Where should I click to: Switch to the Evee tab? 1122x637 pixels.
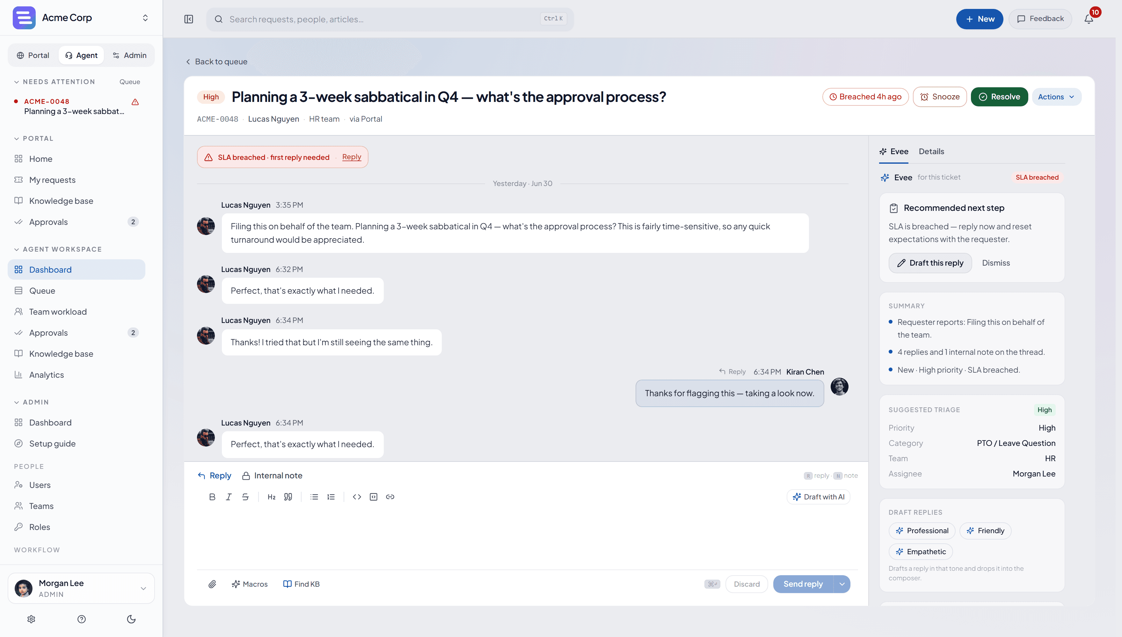tap(893, 151)
